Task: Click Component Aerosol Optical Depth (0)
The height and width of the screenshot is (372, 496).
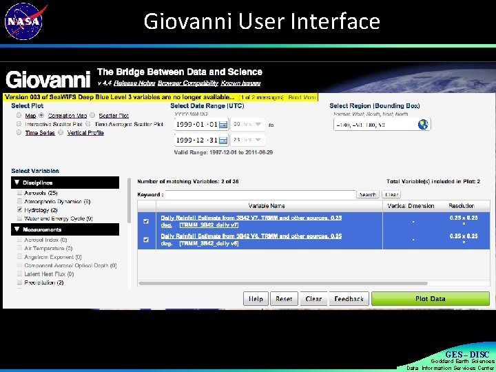Action: 70,265
